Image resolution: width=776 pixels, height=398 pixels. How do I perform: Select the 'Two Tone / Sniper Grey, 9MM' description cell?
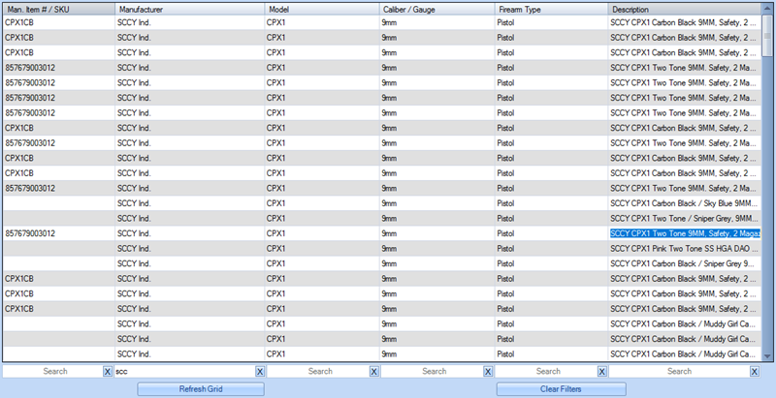point(685,218)
